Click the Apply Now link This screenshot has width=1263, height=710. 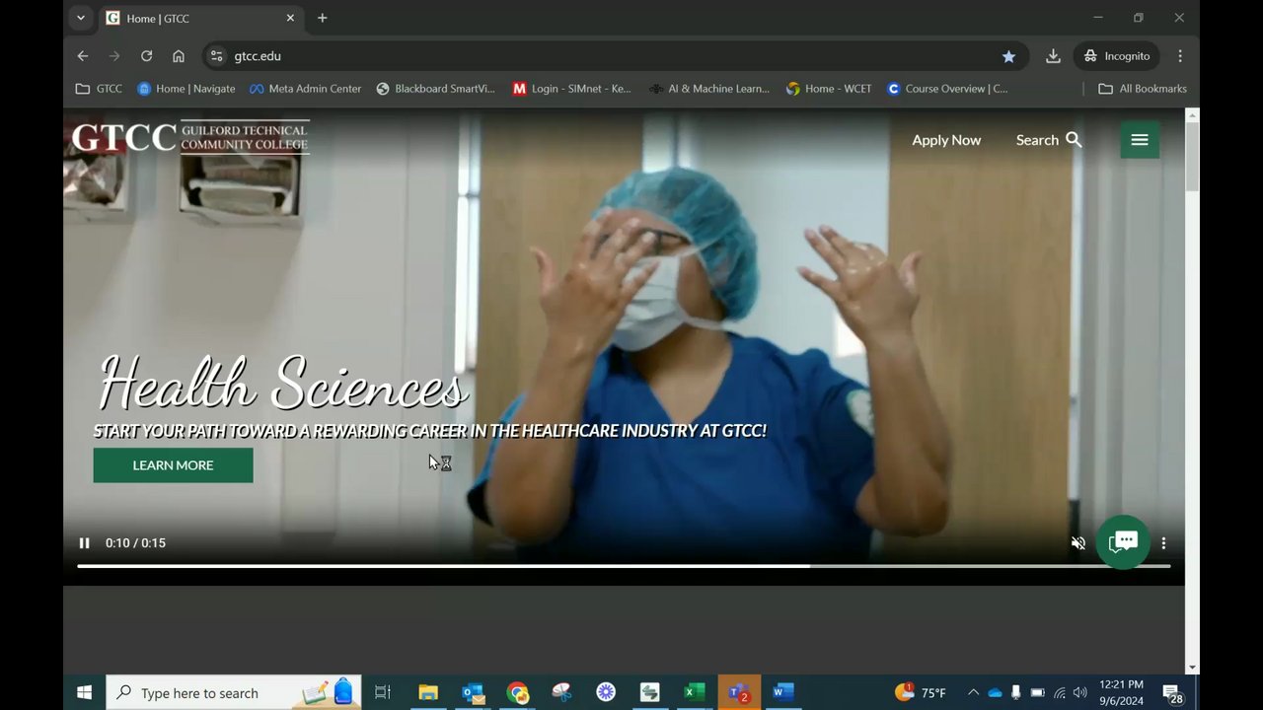[946, 140]
